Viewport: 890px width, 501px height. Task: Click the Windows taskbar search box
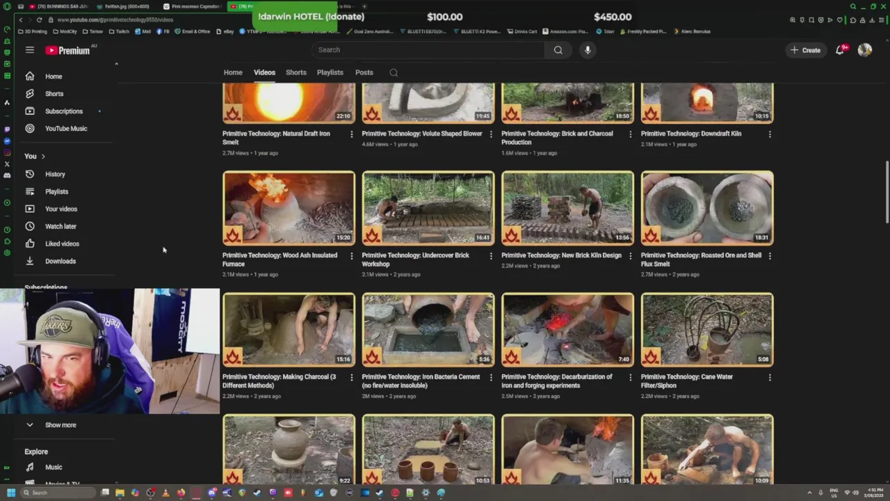coord(57,493)
